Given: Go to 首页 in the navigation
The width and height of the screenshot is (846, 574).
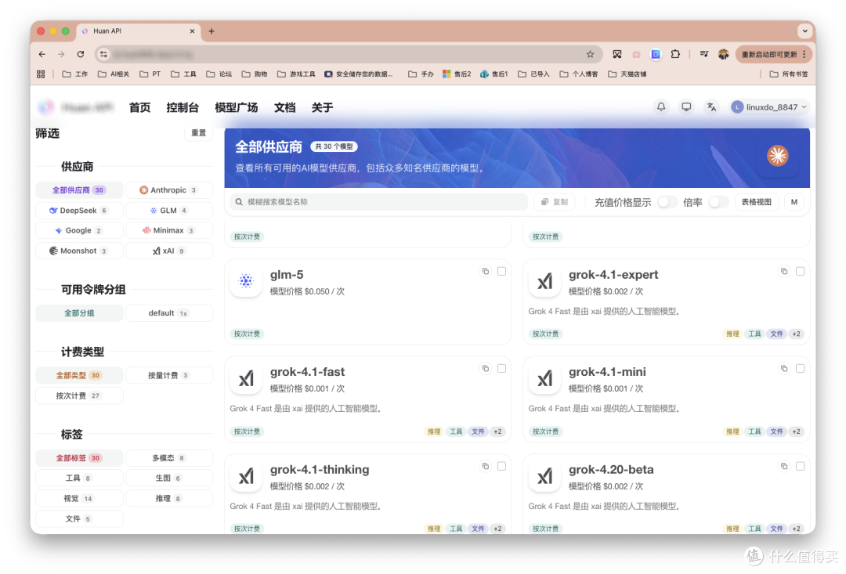Looking at the screenshot, I should point(139,107).
